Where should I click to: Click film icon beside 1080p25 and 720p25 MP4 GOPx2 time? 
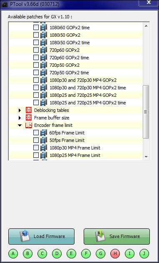click(44, 102)
